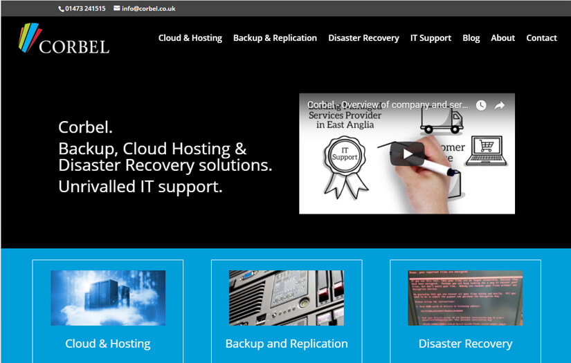Click the Cloud & Hosting card heading
The image size is (571, 363).
[108, 344]
